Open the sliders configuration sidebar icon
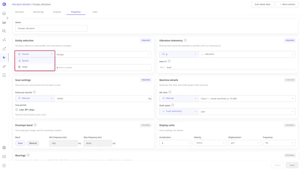Image resolution: width=302 pixels, height=170 pixels. coord(4,156)
